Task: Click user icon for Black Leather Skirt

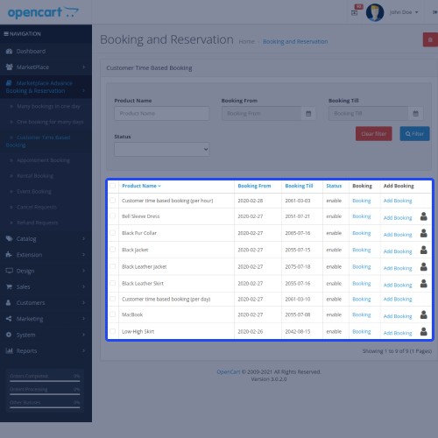Action: pos(424,284)
